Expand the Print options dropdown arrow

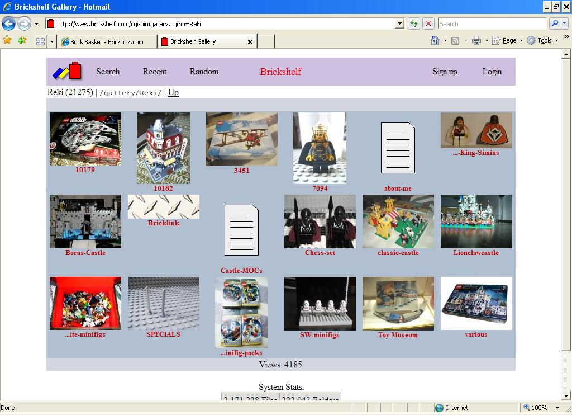487,41
